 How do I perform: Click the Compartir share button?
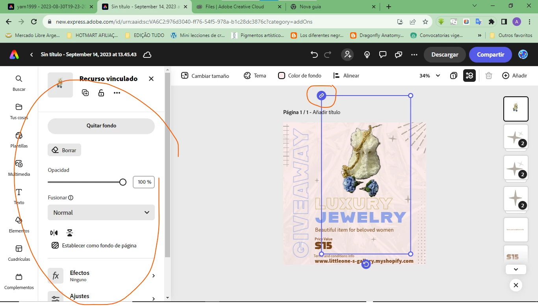pos(490,55)
